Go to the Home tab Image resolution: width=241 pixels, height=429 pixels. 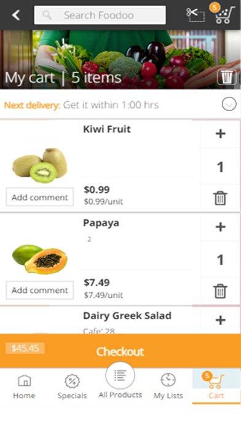click(24, 386)
